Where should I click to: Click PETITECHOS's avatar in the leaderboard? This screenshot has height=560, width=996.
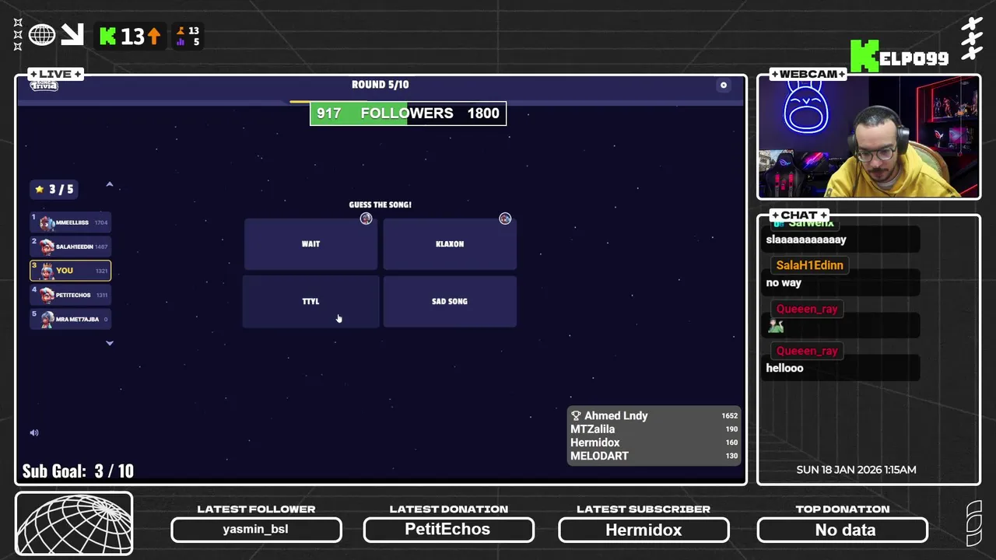click(47, 296)
